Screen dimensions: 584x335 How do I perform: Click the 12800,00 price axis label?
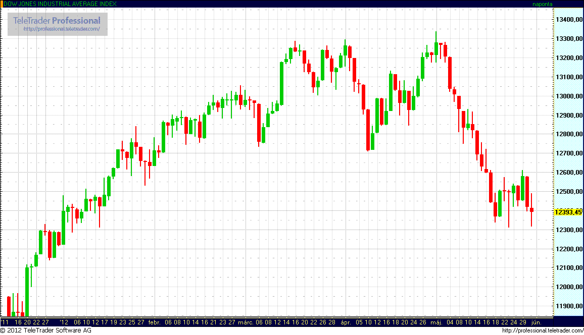point(569,134)
